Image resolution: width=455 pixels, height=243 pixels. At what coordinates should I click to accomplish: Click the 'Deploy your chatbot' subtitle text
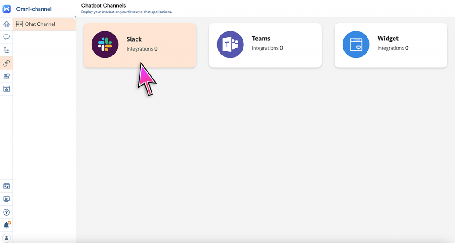[x=127, y=12]
